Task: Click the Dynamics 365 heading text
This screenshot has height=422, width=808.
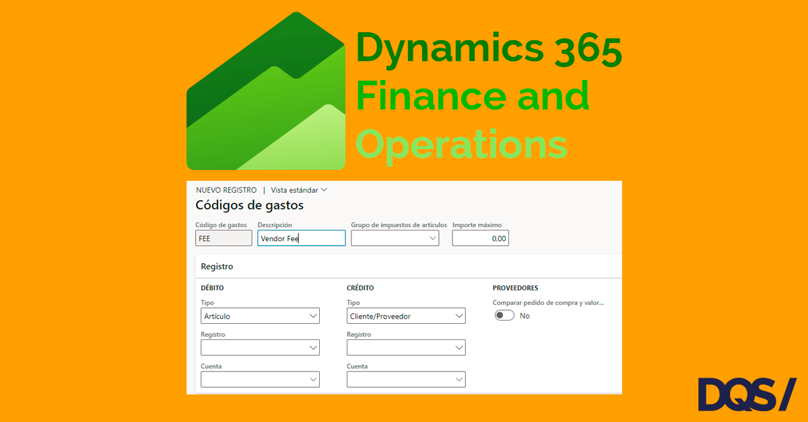Action: [488, 50]
